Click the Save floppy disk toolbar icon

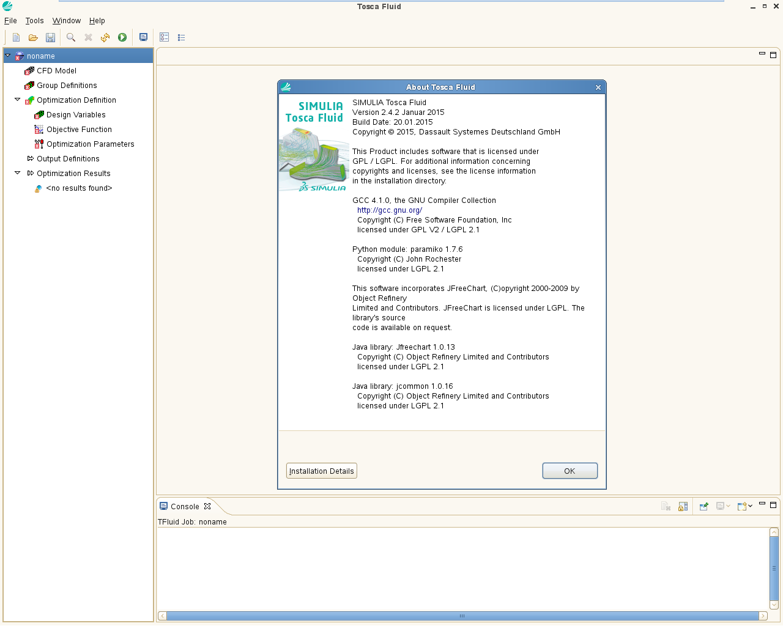pos(50,37)
